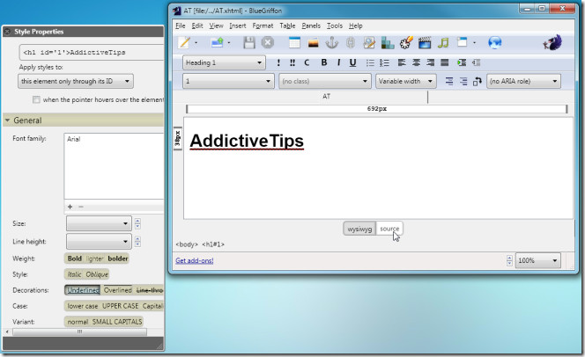Viewport: 585px width, 357px height.
Task: Align text left
Action: (x=402, y=62)
